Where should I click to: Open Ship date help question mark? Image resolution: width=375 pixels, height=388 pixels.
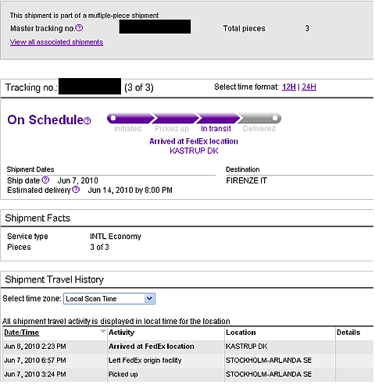(x=45, y=180)
